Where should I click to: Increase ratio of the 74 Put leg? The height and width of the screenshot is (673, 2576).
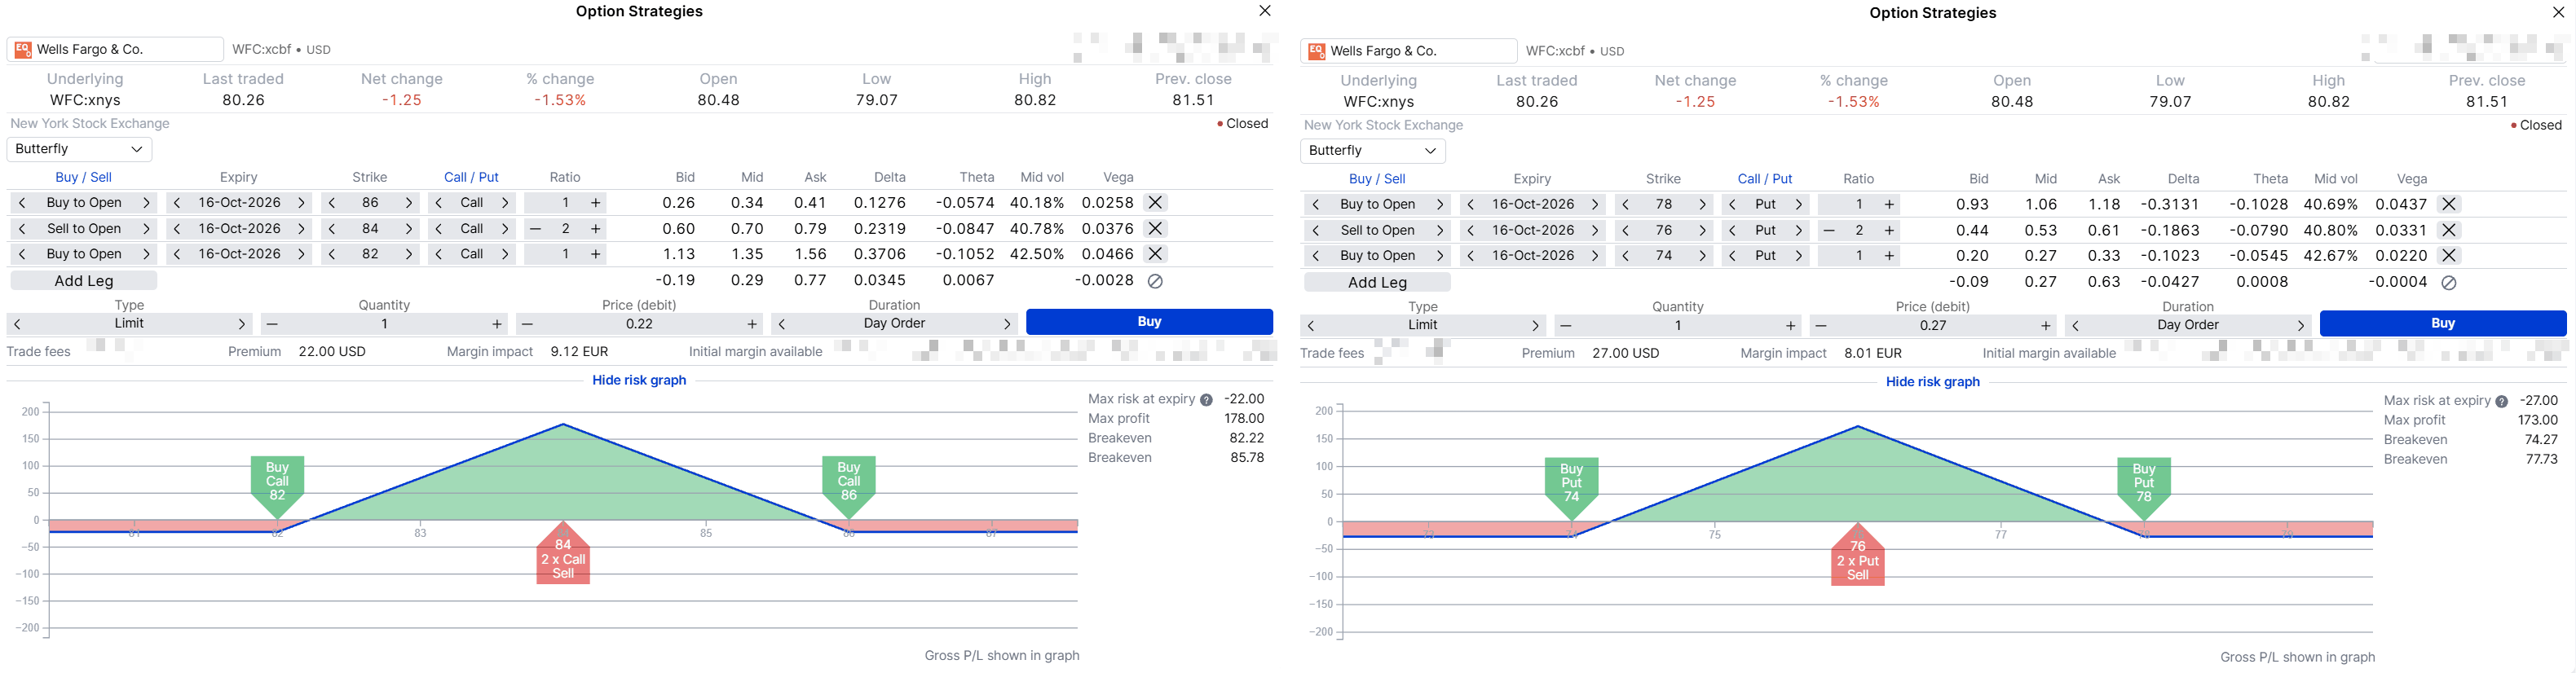(1889, 256)
